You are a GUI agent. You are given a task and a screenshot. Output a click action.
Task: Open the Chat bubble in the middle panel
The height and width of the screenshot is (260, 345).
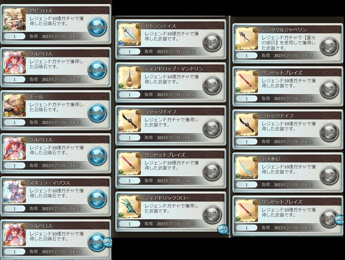point(223,229)
